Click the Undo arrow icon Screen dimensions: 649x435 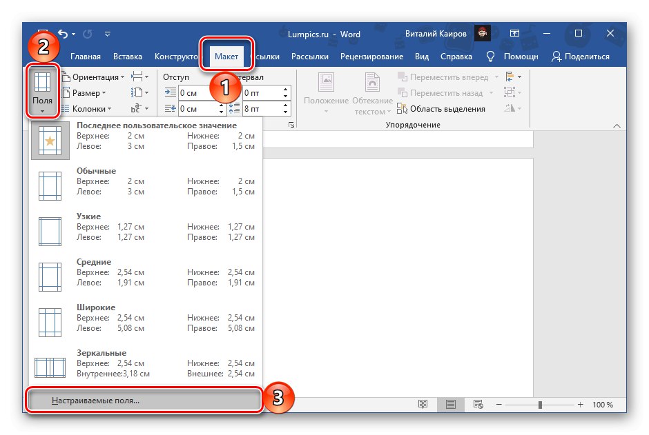tap(63, 34)
